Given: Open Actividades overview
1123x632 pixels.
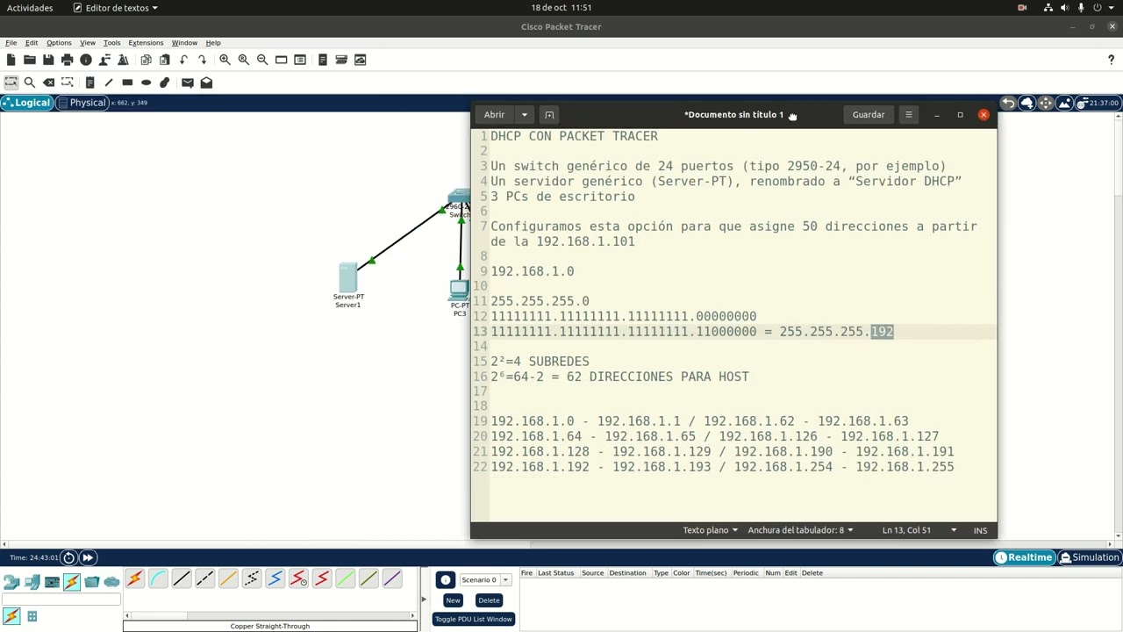Looking at the screenshot, I should [x=30, y=8].
